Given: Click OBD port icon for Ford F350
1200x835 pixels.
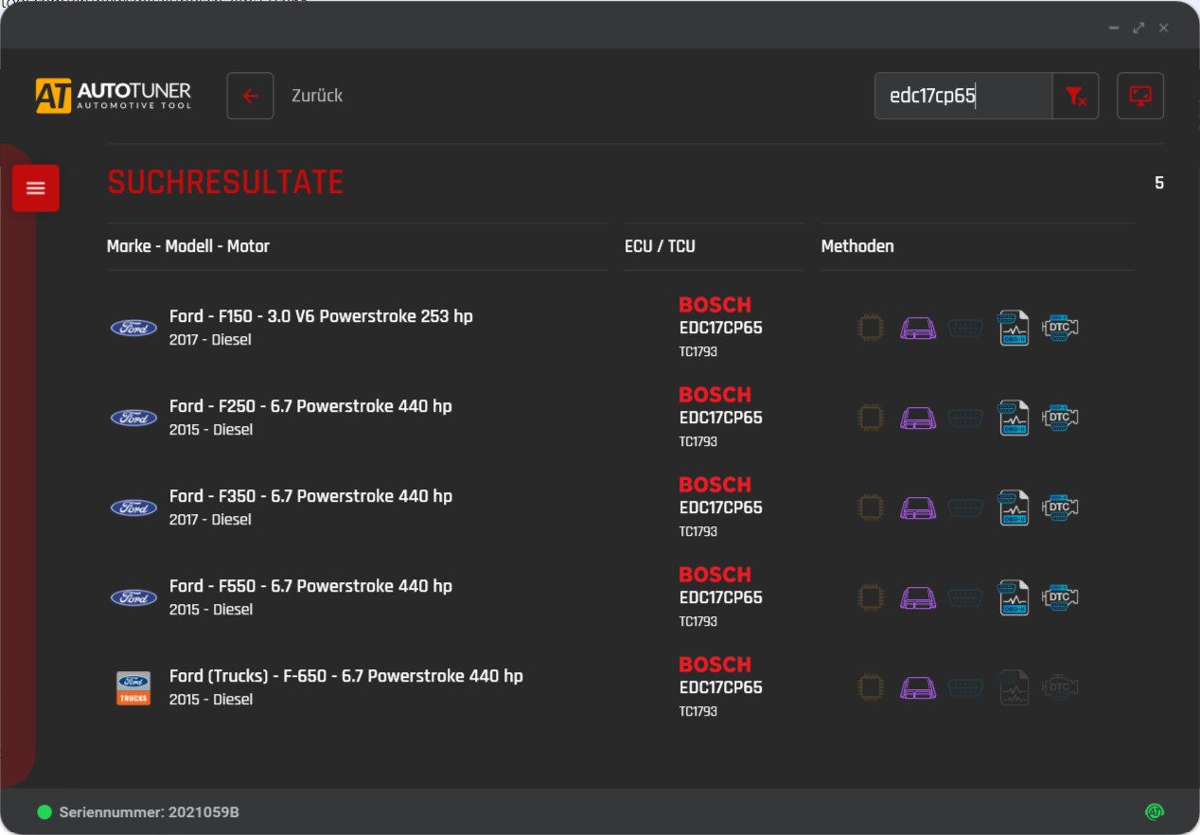Looking at the screenshot, I should (x=965, y=507).
